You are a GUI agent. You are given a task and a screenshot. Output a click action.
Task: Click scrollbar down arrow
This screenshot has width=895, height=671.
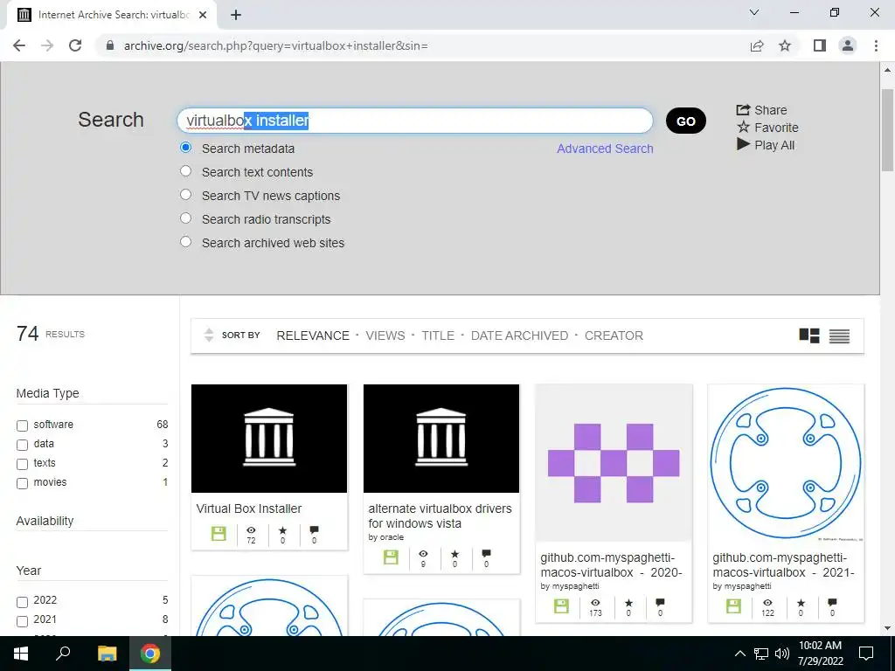[887, 628]
